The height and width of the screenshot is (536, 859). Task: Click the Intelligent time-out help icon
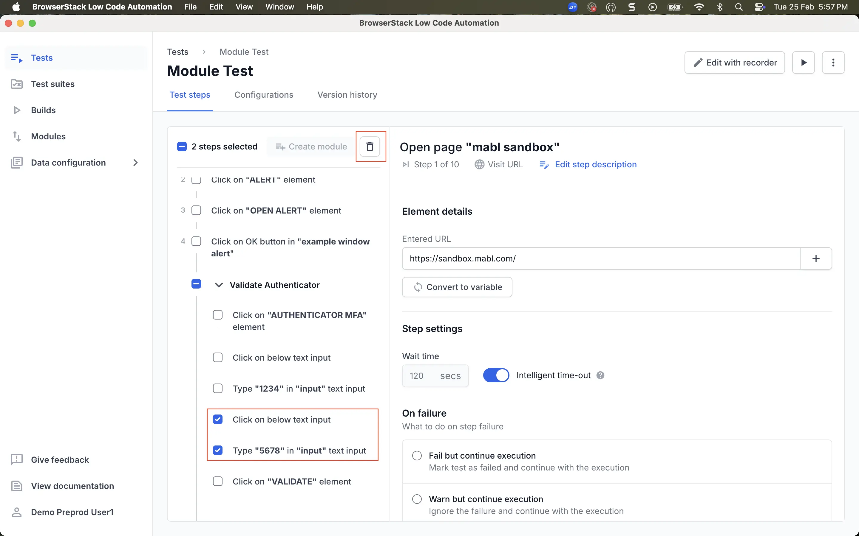coord(600,375)
